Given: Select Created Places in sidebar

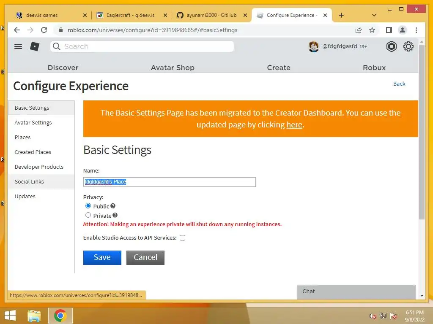Looking at the screenshot, I should coord(41,152).
